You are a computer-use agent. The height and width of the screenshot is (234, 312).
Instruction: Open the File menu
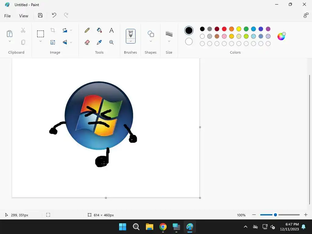7,16
